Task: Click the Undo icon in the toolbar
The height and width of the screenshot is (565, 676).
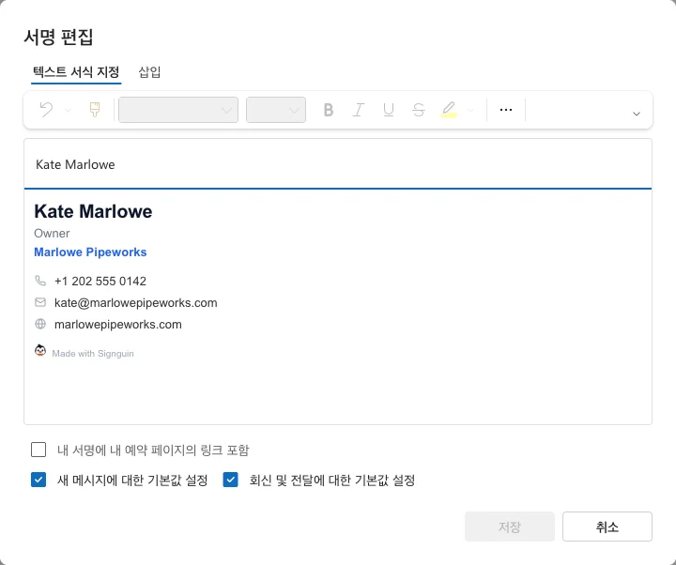Action: (x=46, y=110)
